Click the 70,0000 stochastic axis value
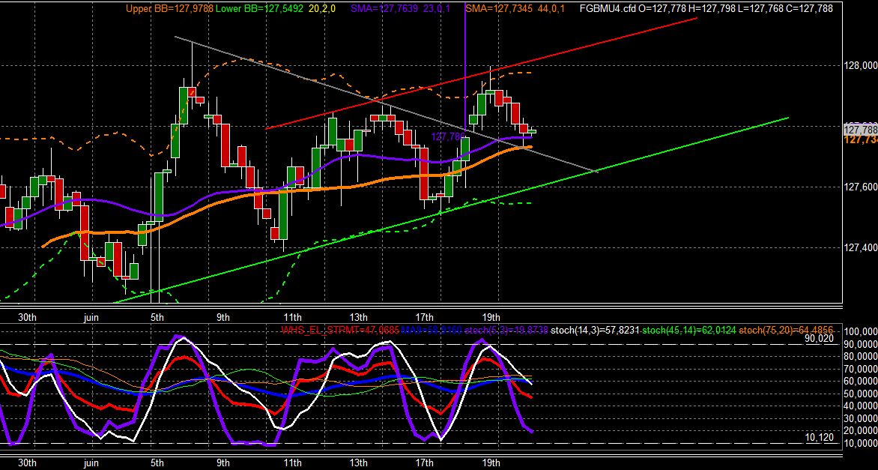The height and width of the screenshot is (470, 878). coord(861,369)
